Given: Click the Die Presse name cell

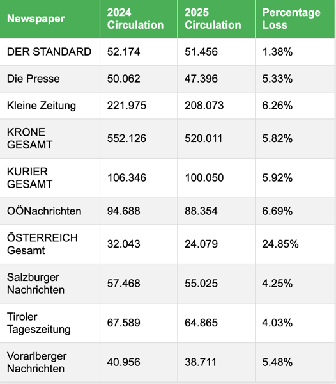Looking at the screenshot, I should point(50,79).
